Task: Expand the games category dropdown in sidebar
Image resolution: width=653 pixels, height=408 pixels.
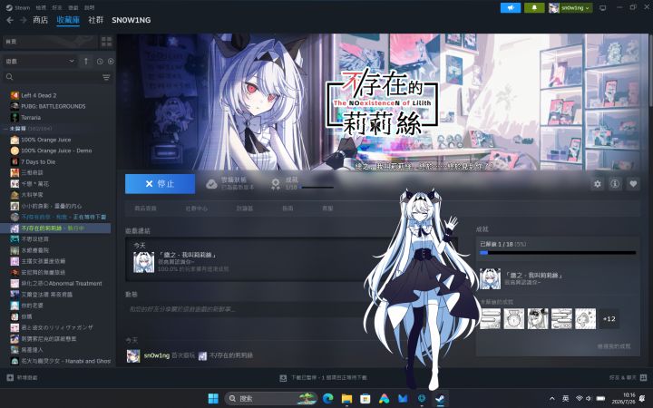Action: tap(40, 62)
